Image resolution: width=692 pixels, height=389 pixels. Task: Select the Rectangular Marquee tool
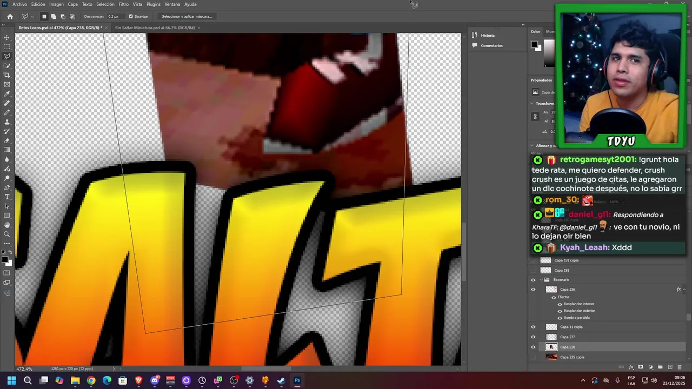7,46
